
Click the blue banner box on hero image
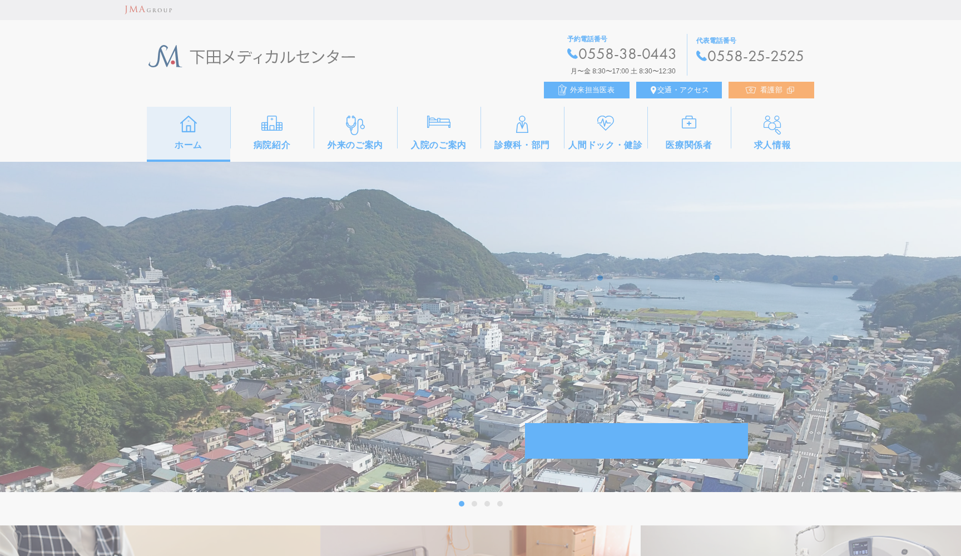click(x=636, y=441)
